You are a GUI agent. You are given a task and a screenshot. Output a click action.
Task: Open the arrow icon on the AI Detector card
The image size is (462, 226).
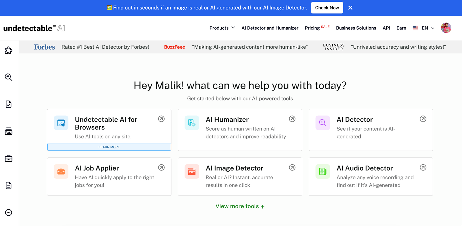pyautogui.click(x=423, y=119)
